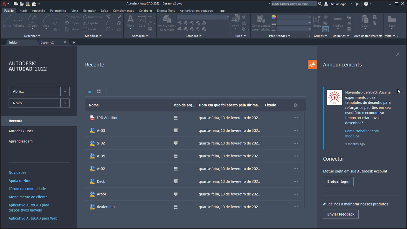The width and height of the screenshot is (407, 229).
Task: Open Propriedades da camada
Action: point(167,23)
